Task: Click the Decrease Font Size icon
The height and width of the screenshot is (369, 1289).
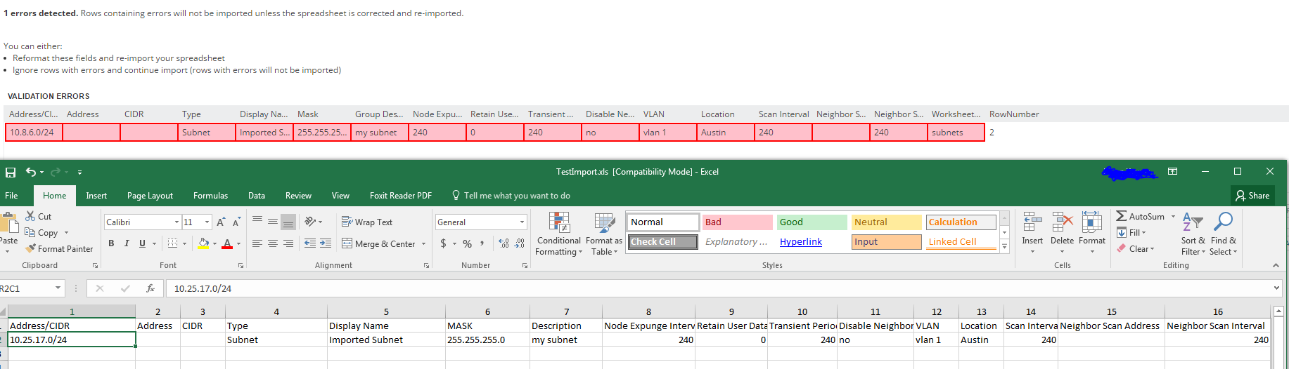Action: pyautogui.click(x=237, y=222)
